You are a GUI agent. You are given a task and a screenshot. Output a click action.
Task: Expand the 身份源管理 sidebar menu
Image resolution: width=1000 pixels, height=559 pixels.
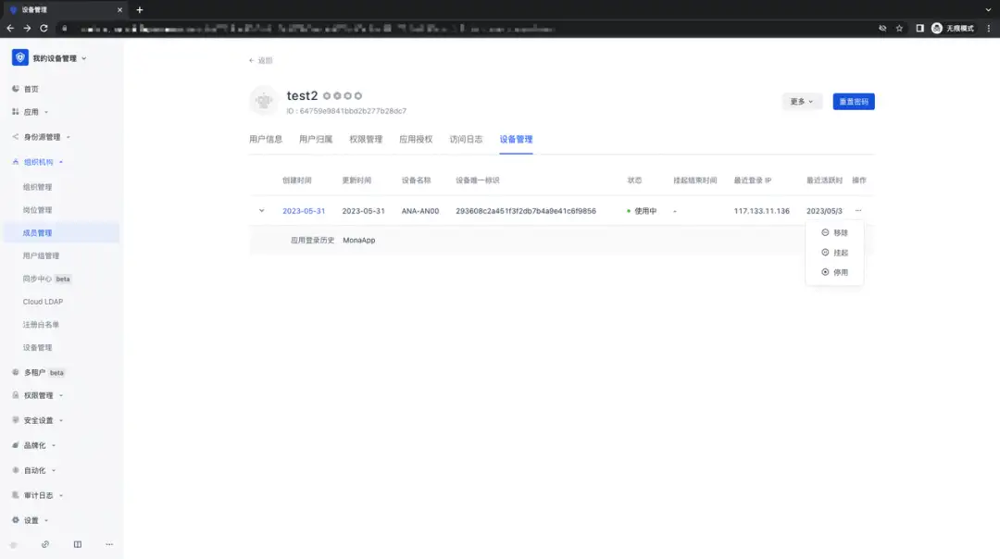coord(69,137)
